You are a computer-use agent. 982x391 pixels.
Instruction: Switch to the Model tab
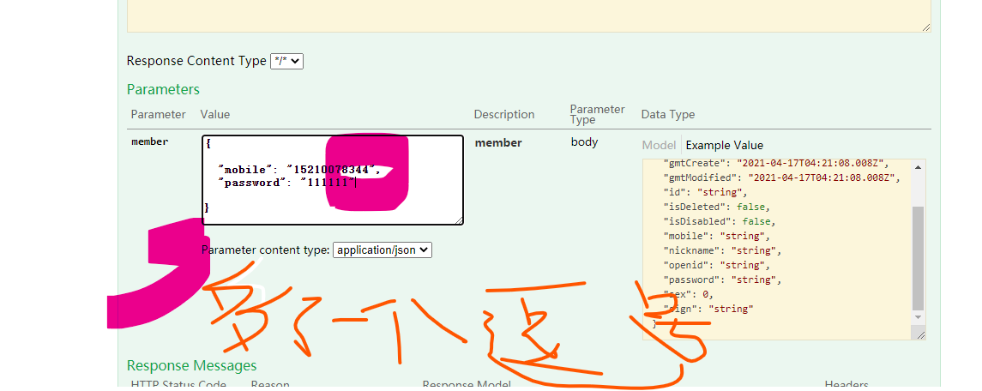click(659, 145)
